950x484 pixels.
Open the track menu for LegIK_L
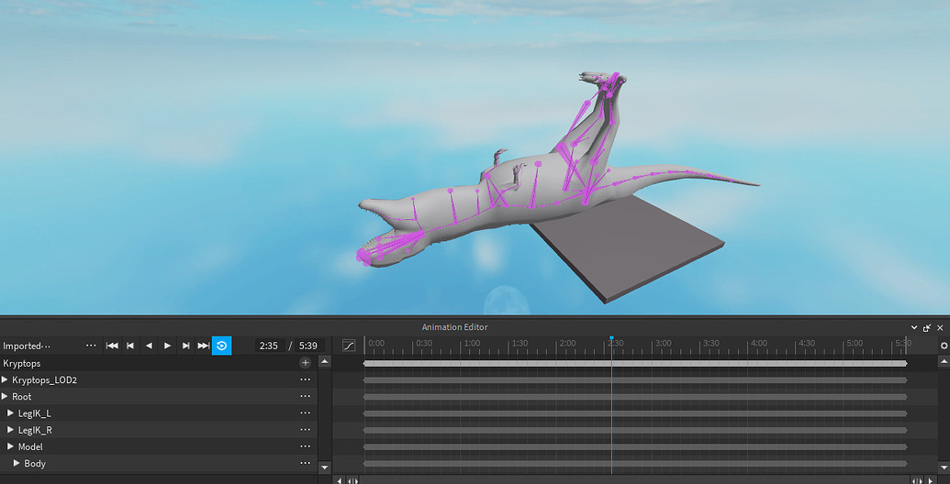pos(306,413)
